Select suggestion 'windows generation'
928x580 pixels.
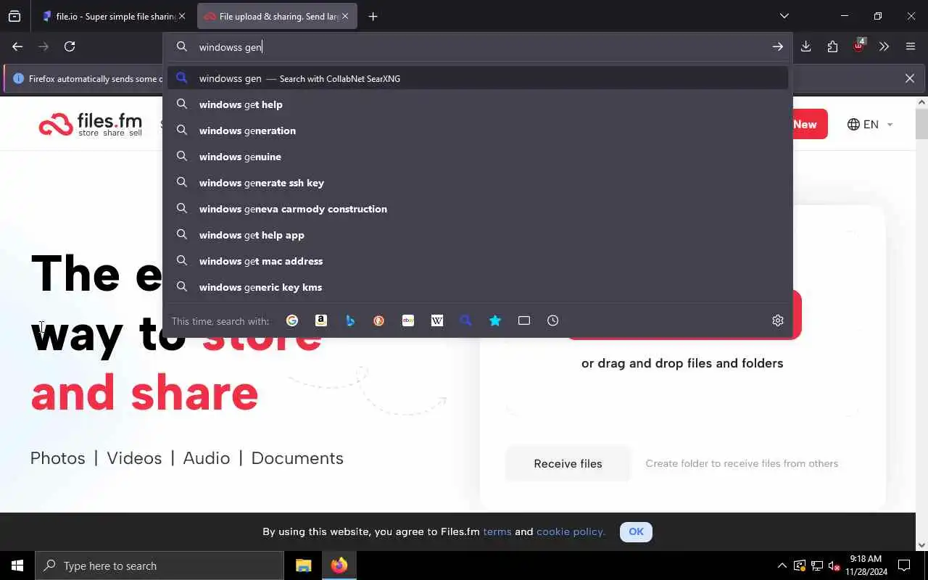[478, 130]
